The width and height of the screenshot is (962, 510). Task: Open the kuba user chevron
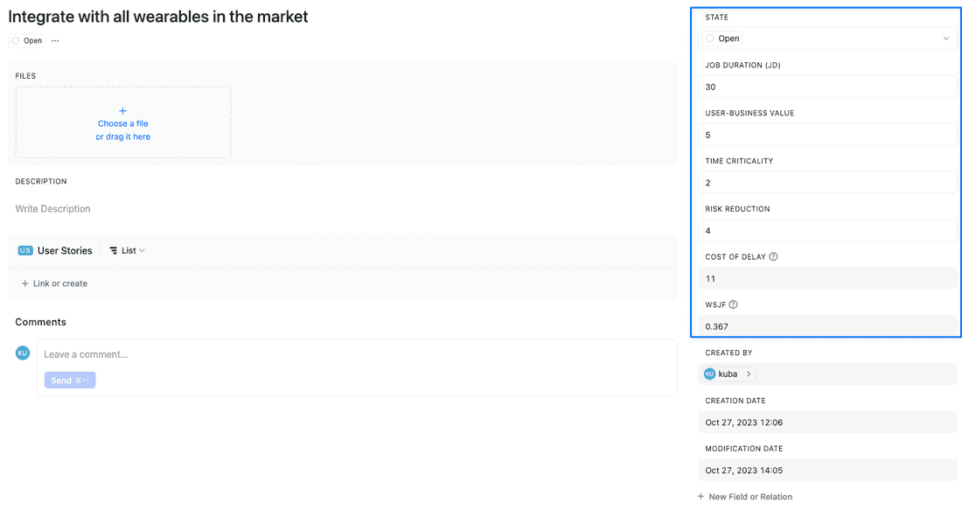tap(749, 374)
